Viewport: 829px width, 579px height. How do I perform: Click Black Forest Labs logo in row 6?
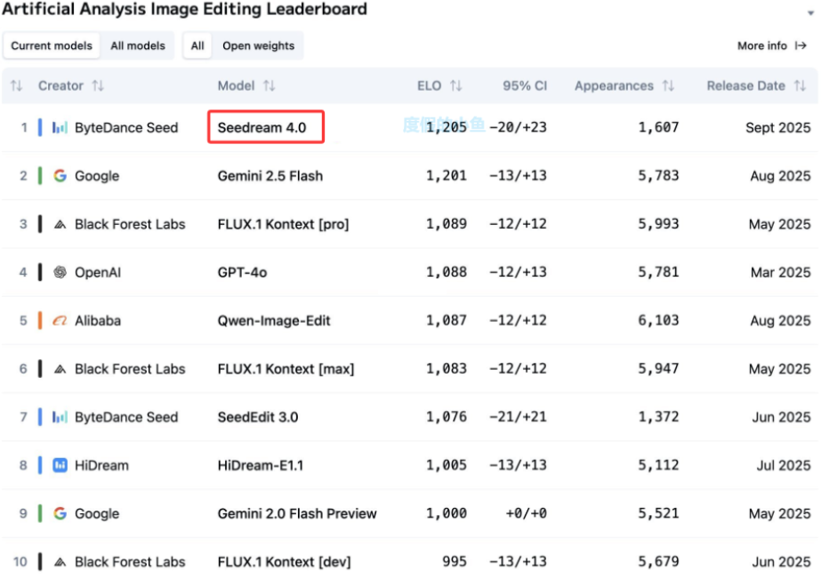[60, 369]
